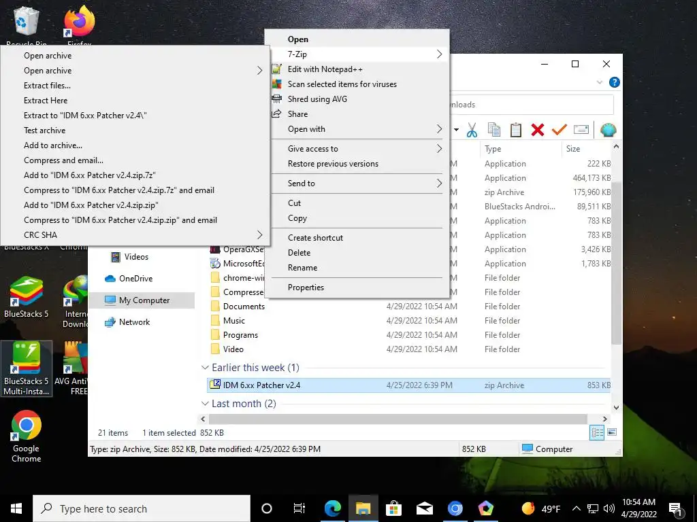Click the scissors Cut toolbar icon

(472, 130)
